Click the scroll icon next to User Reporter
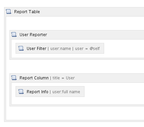 (x=14, y=34)
